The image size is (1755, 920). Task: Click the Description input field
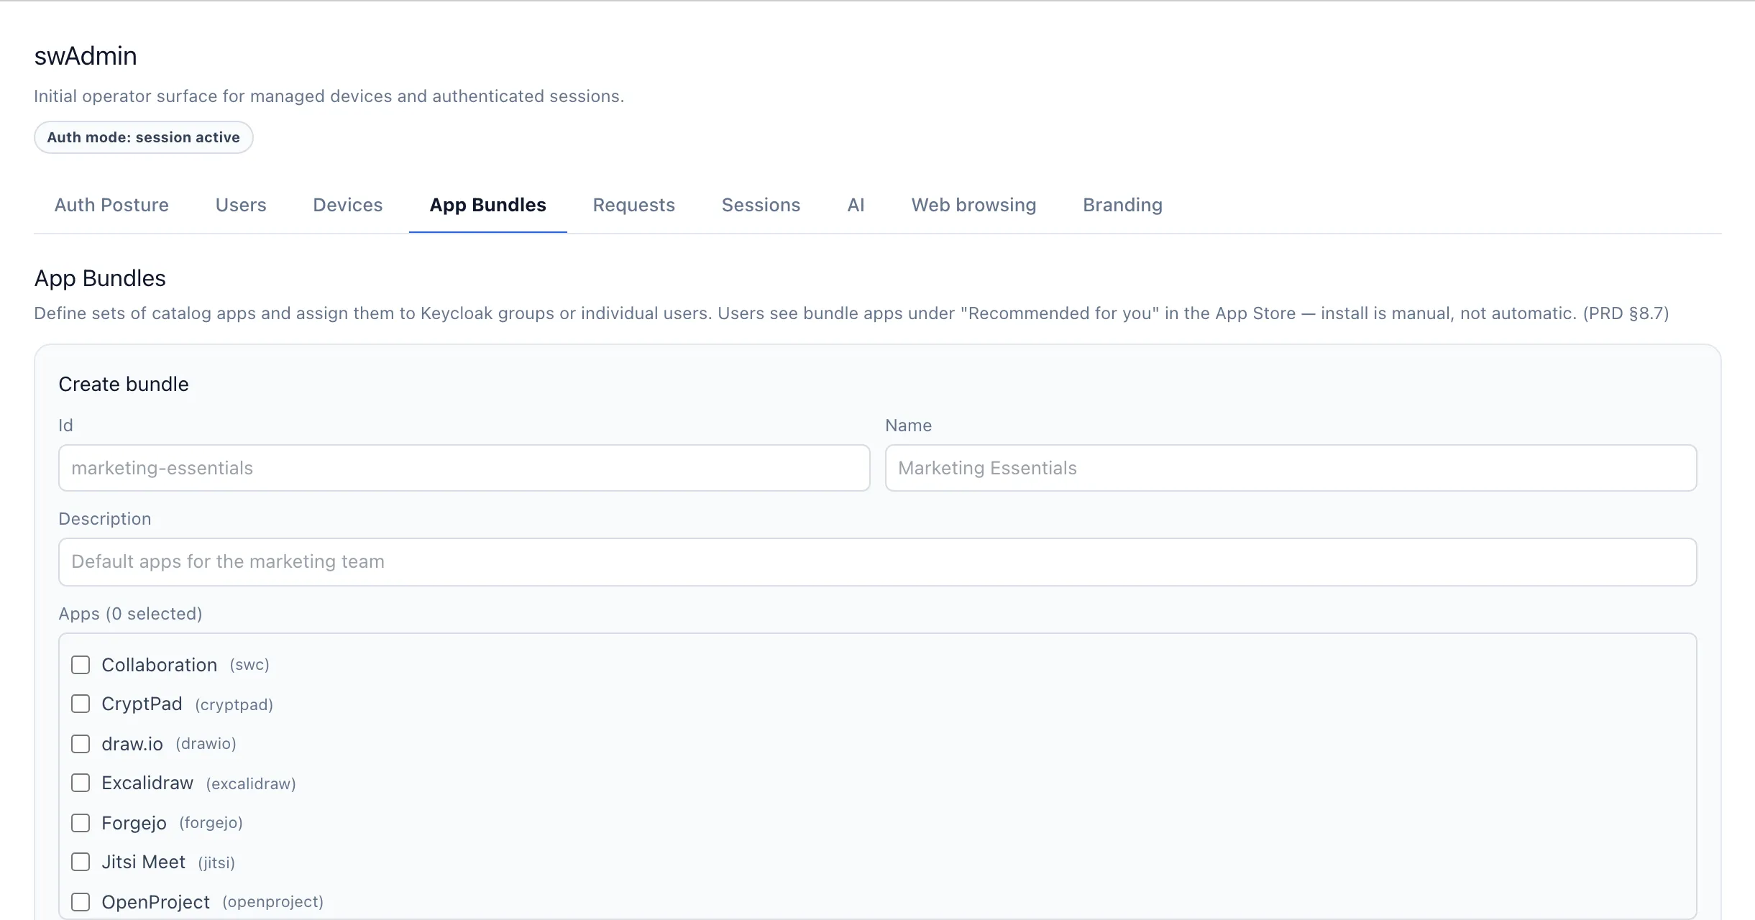click(877, 561)
